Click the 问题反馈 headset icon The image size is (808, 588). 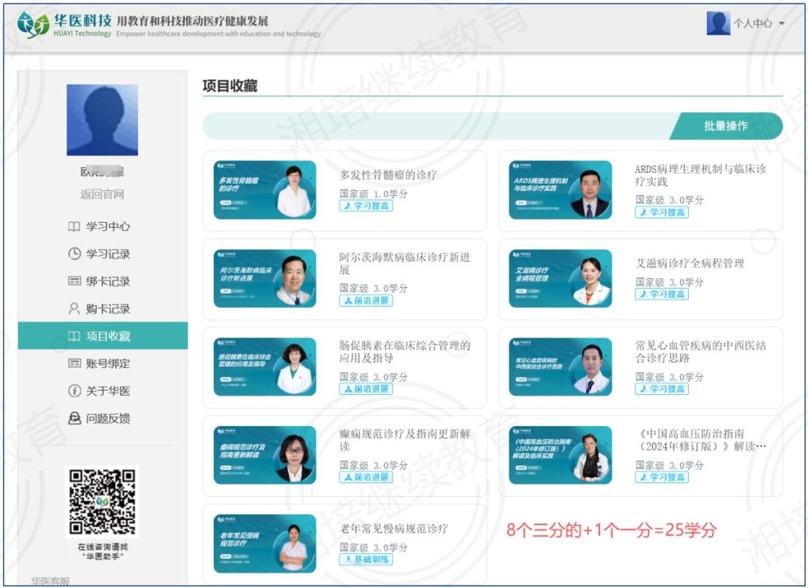click(74, 419)
